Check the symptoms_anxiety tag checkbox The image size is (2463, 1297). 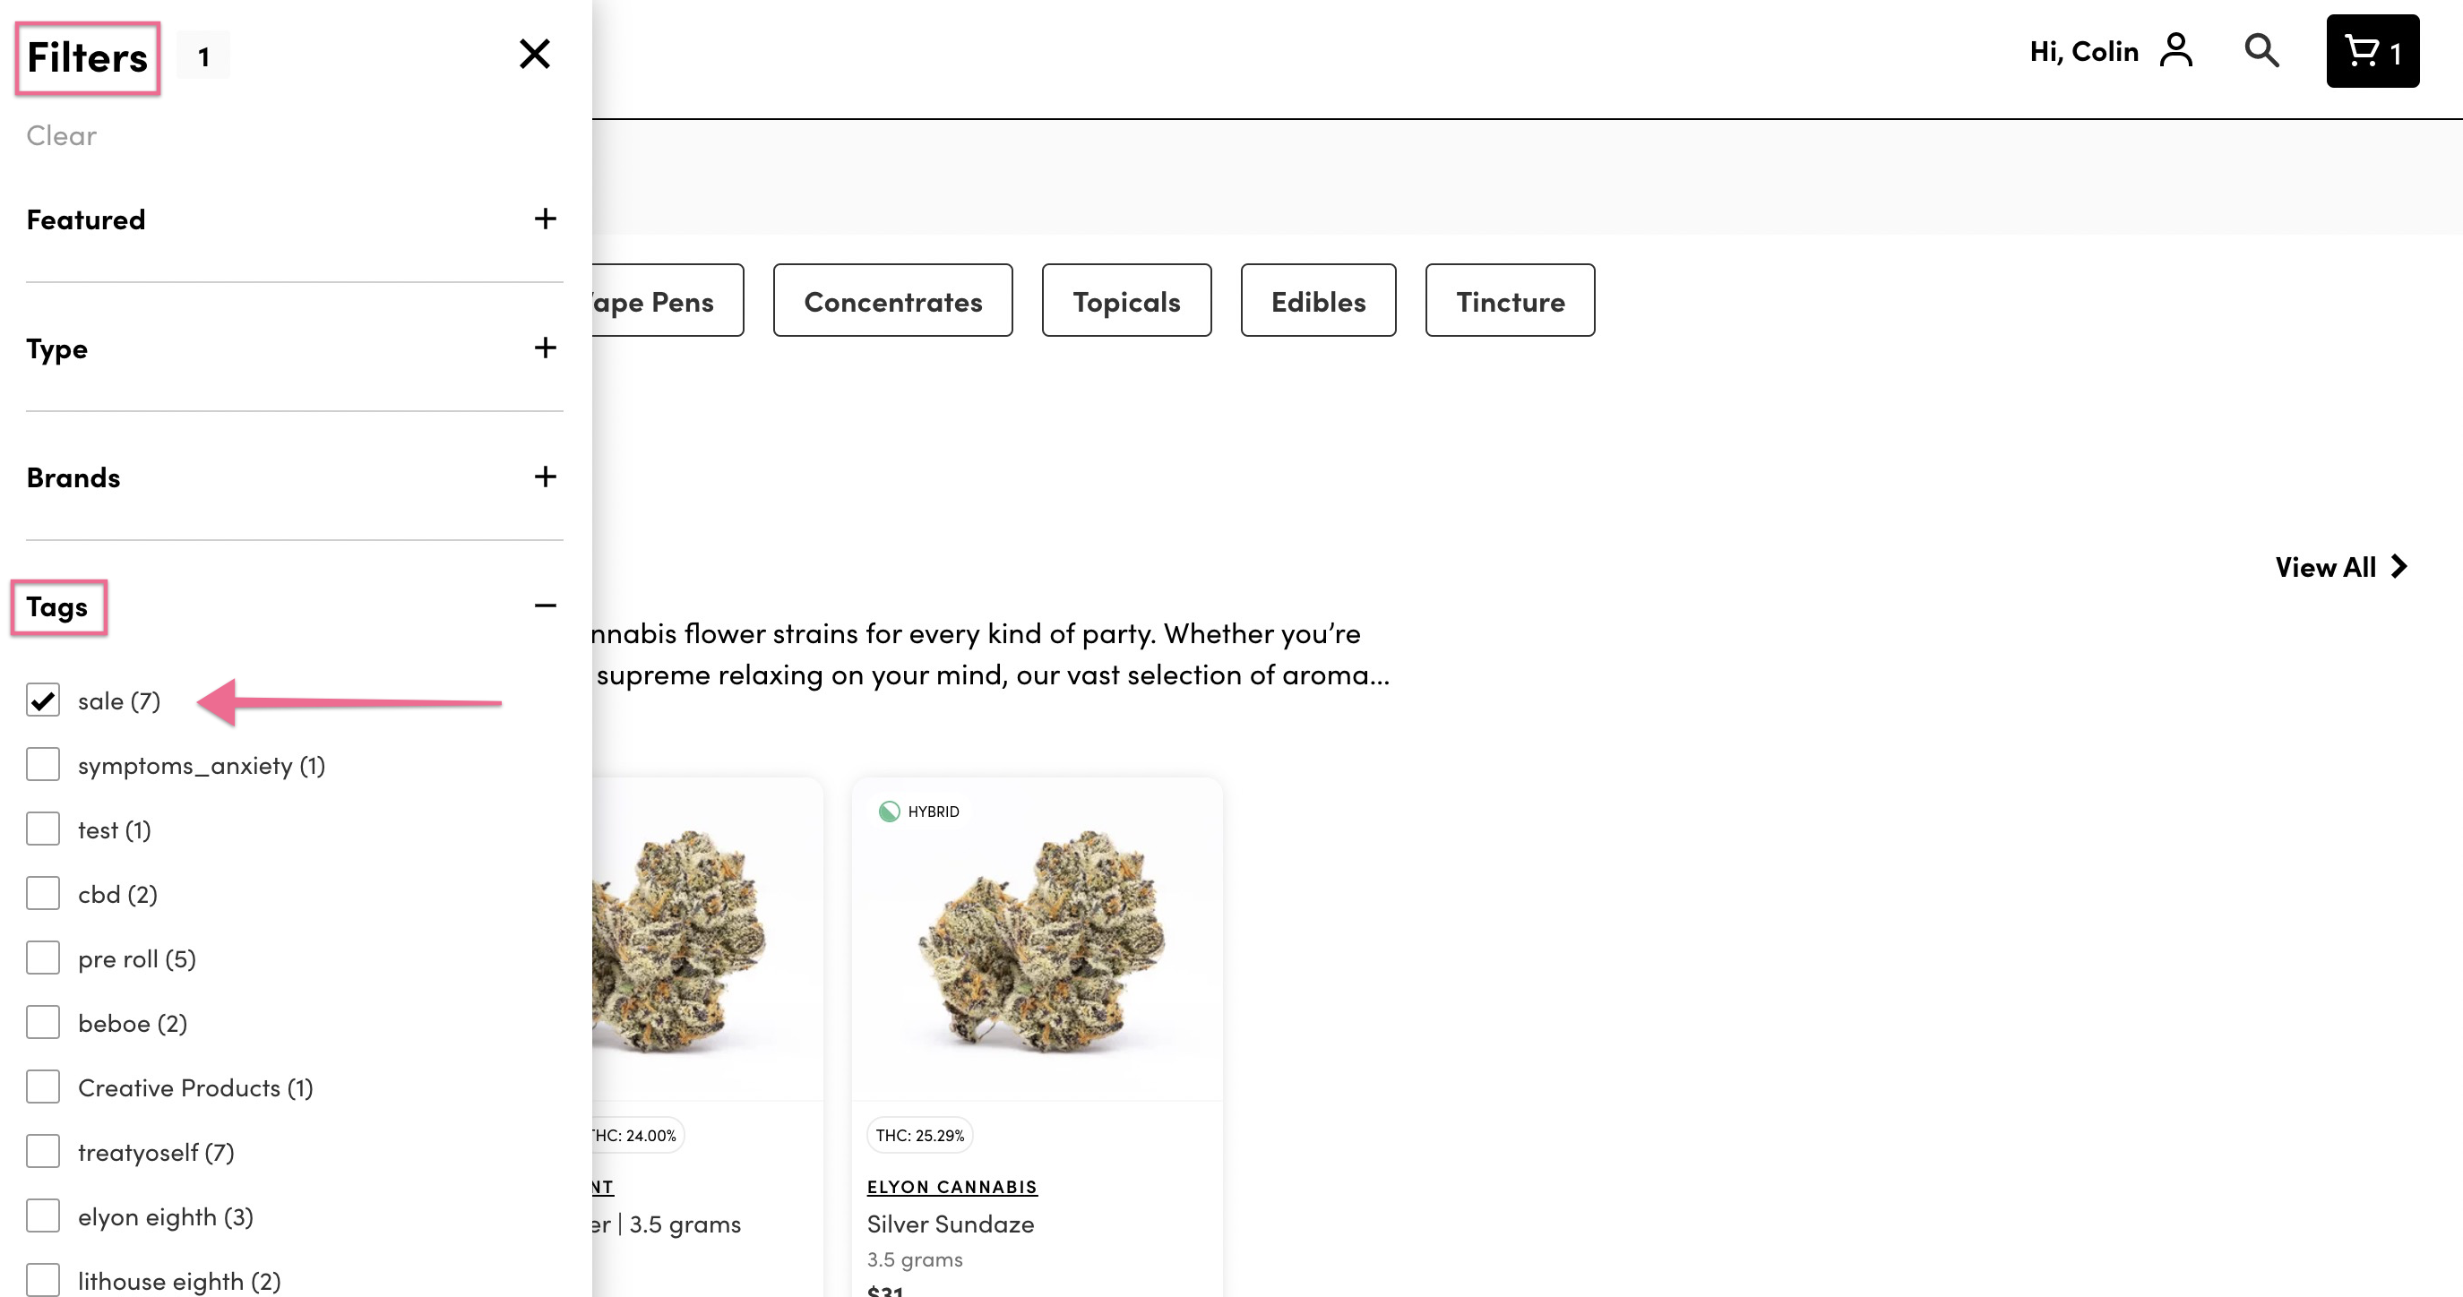pos(43,765)
